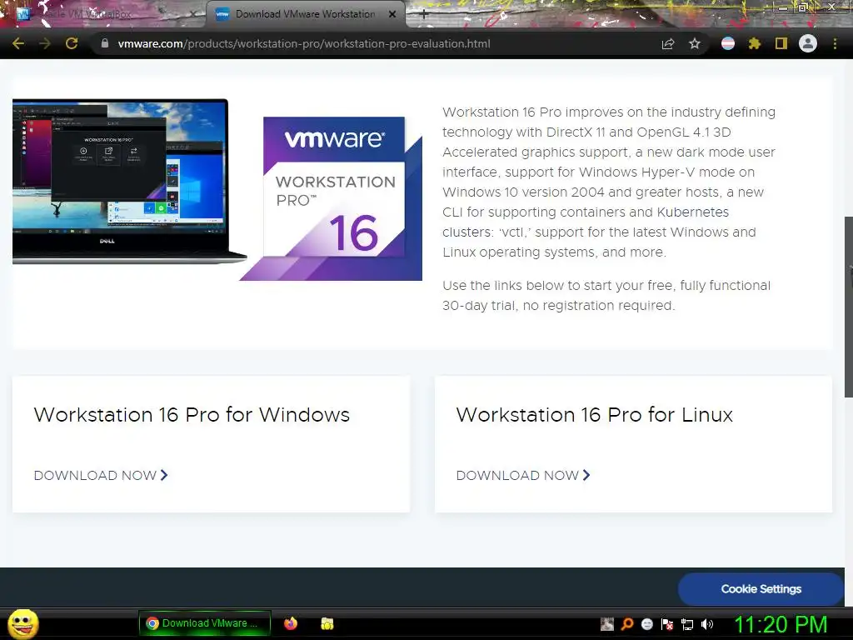Open the orange magnifier tray icon

(x=627, y=624)
